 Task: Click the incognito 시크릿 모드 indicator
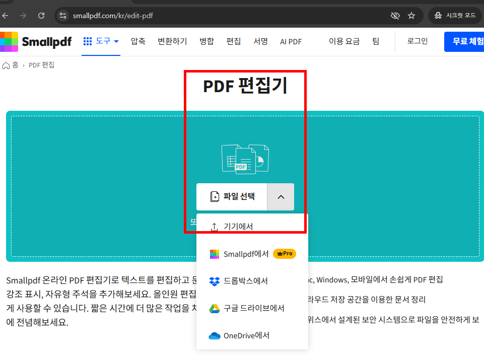pyautogui.click(x=455, y=16)
